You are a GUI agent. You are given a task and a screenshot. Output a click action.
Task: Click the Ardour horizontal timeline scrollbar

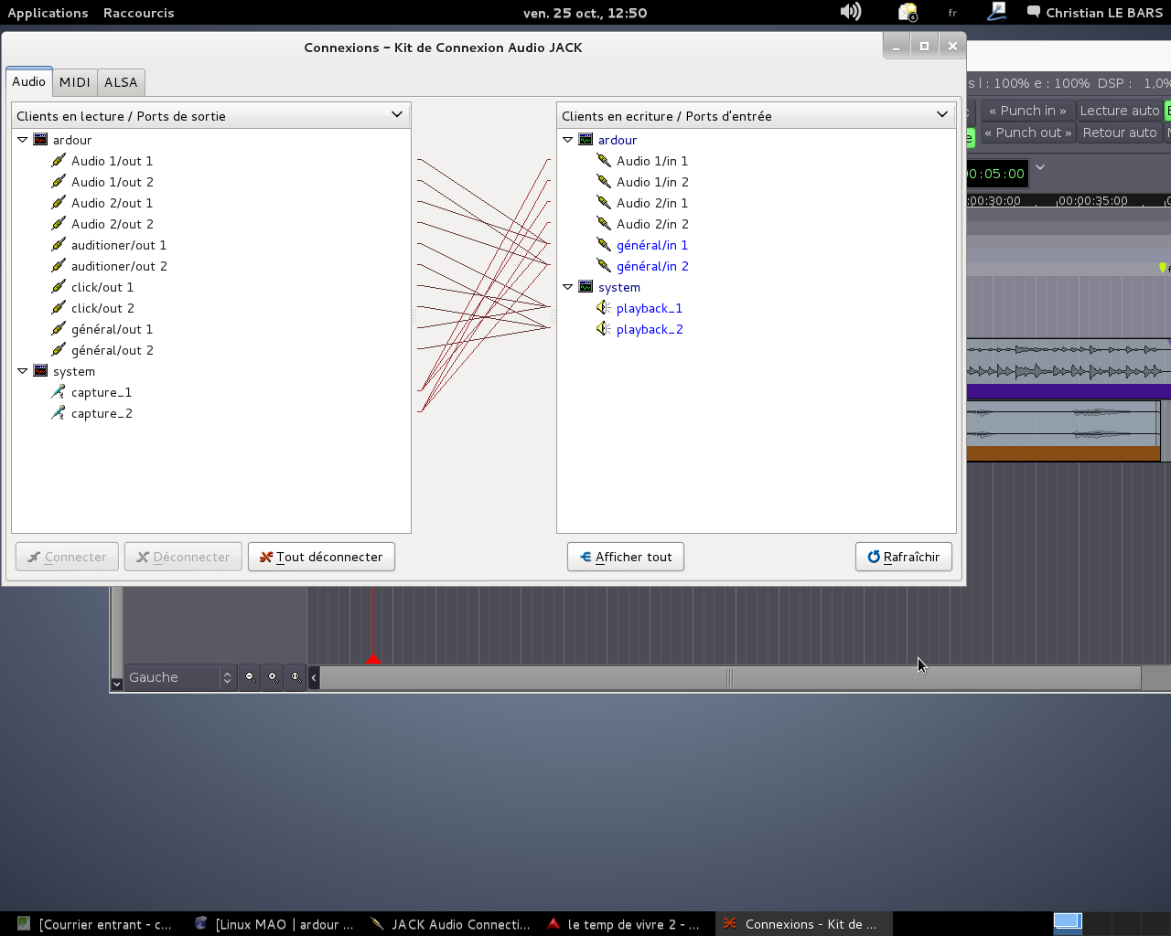click(730, 677)
